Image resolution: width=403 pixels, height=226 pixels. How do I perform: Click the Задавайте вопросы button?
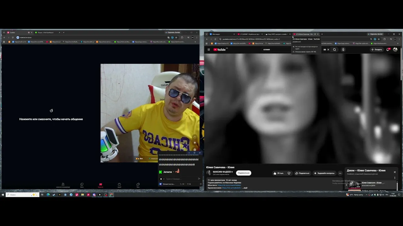point(324,173)
